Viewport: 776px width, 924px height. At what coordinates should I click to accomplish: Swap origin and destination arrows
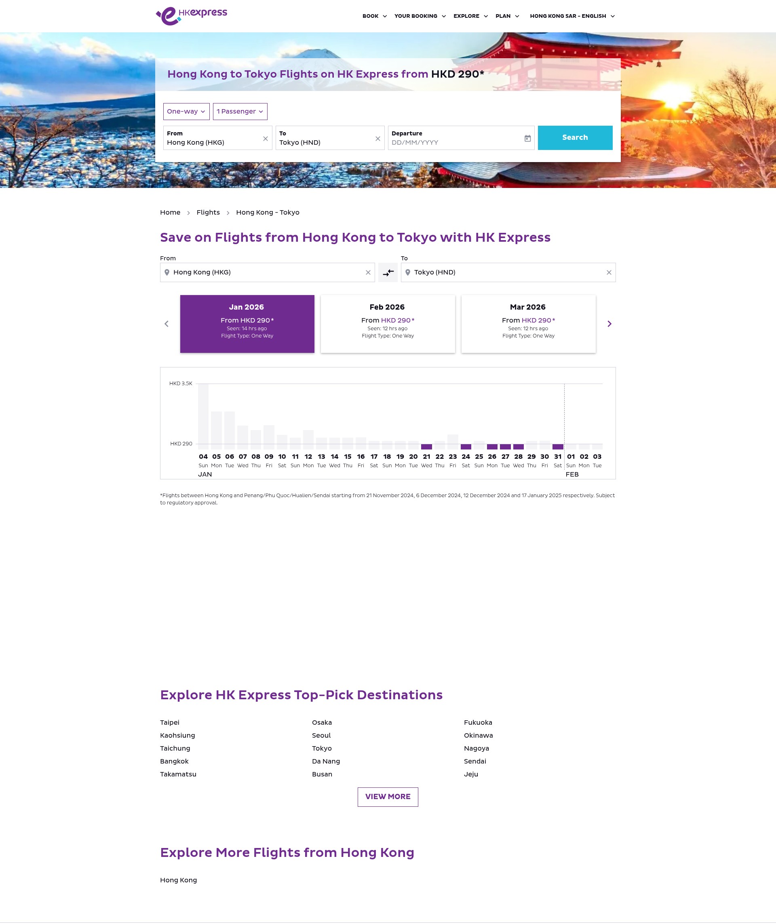tap(388, 273)
